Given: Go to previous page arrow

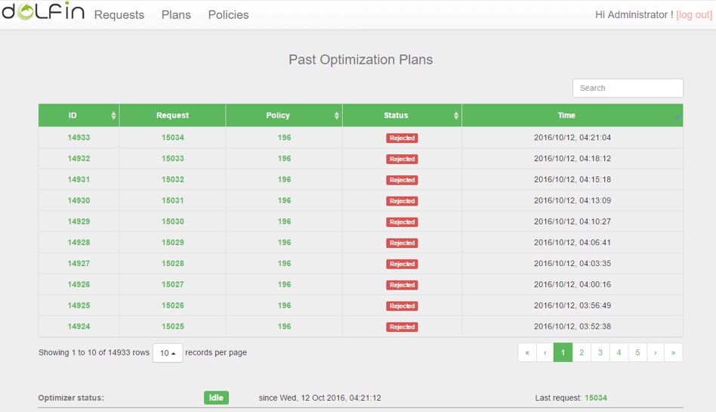Looking at the screenshot, I should (545, 352).
